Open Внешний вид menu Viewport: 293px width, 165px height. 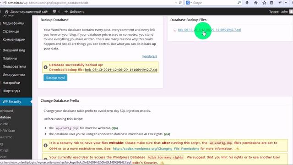tap(14, 50)
